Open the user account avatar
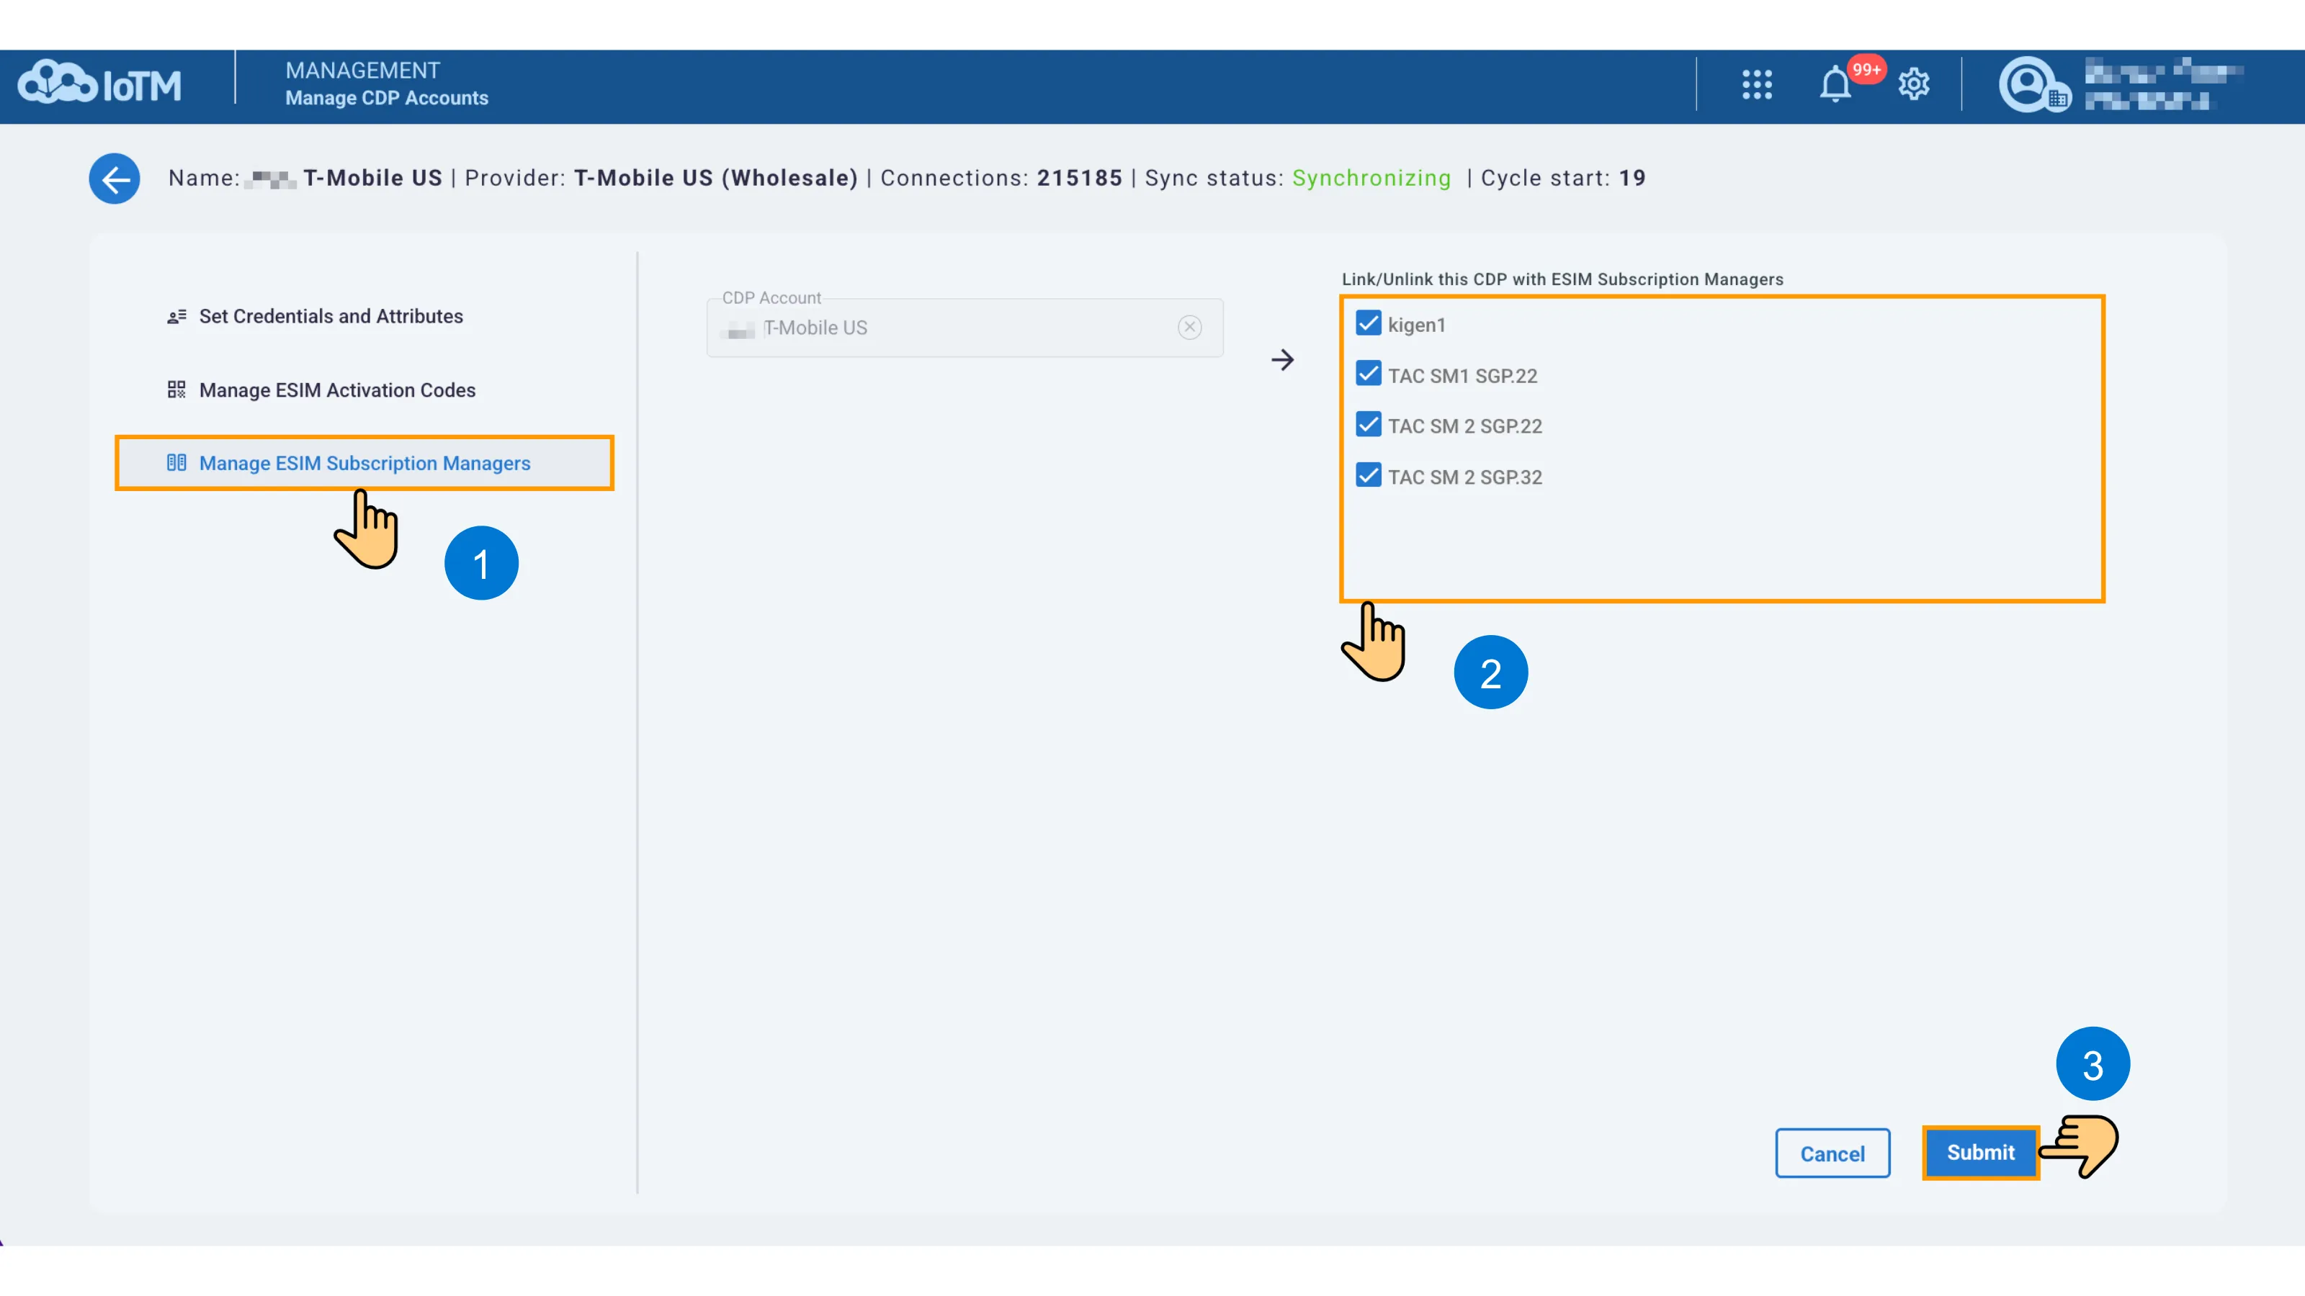2305x1296 pixels. [2033, 85]
